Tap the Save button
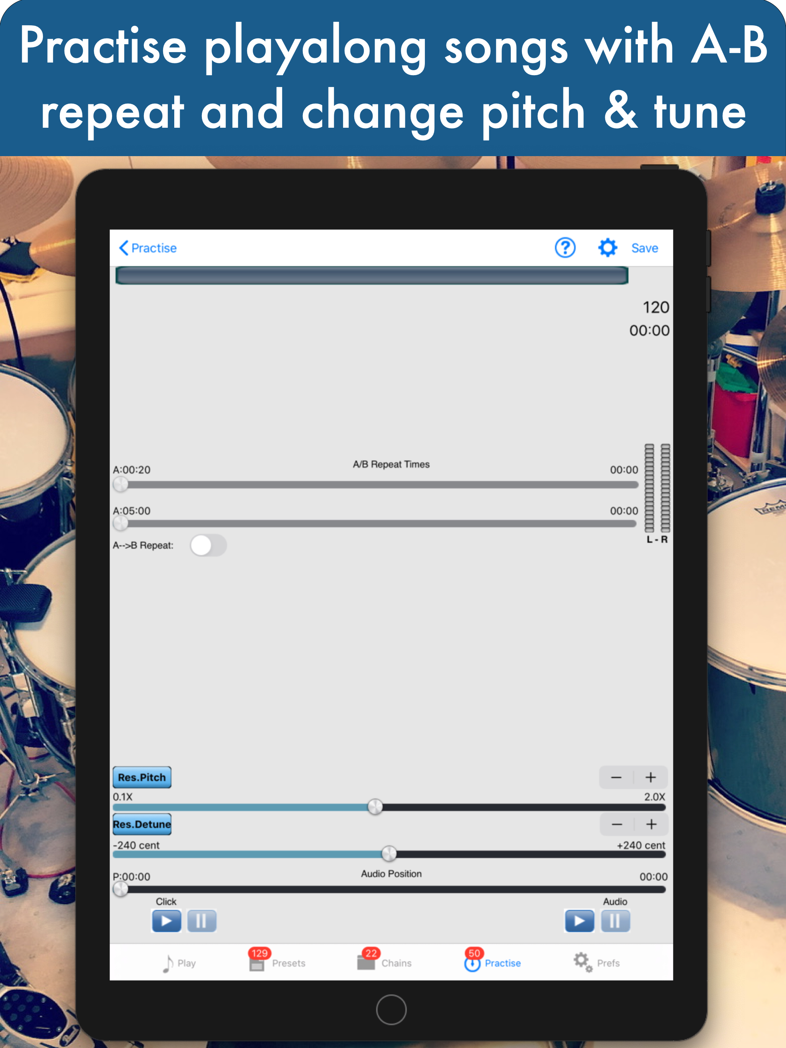This screenshot has width=786, height=1048. (644, 248)
